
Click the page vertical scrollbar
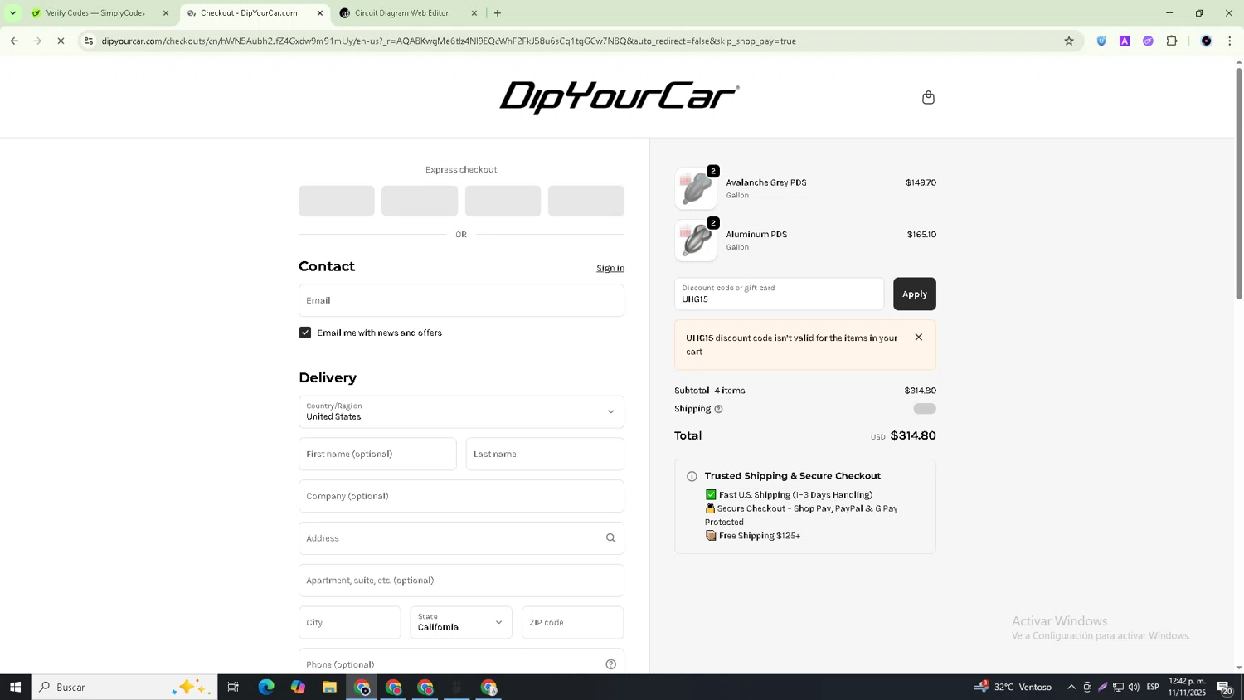[1239, 183]
